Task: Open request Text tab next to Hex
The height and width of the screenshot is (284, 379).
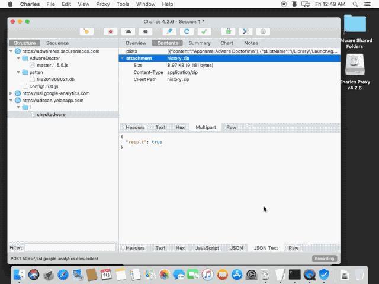Action: (160, 127)
